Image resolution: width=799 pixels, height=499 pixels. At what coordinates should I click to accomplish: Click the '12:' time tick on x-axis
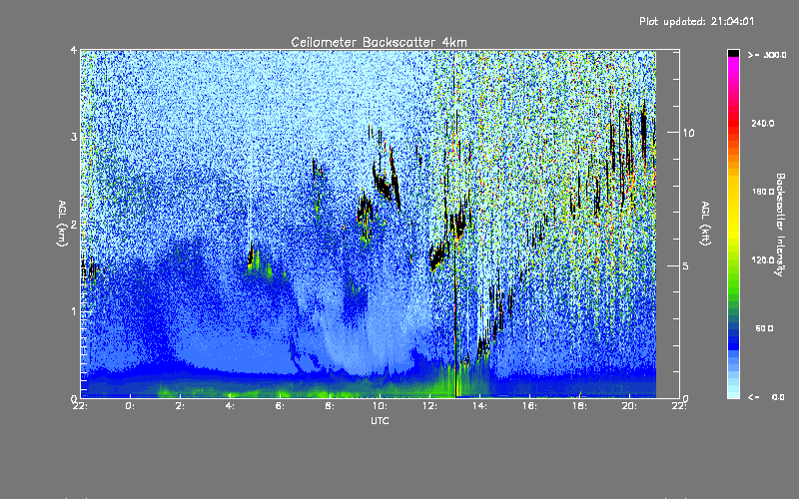[429, 406]
